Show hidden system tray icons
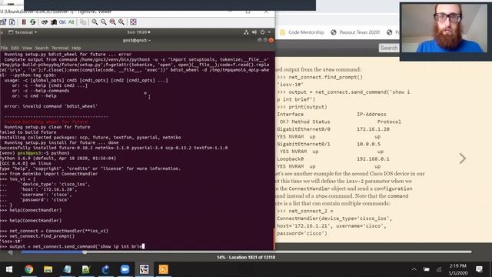Image resolution: width=492 pixels, height=277 pixels. [x=414, y=269]
